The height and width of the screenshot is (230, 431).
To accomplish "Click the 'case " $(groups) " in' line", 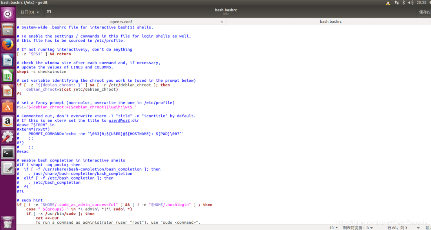I will click(x=79, y=209).
